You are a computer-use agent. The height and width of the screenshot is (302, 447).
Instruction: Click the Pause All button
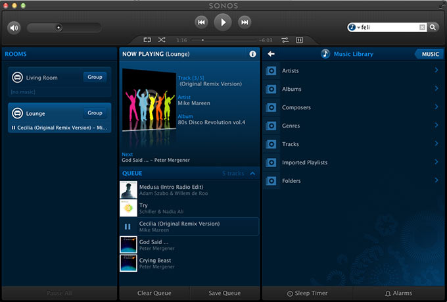[59, 293]
